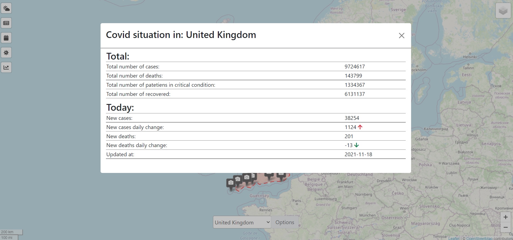513x240 pixels.
Task: Select the 'New cases daily change:' label
Action: click(135, 127)
